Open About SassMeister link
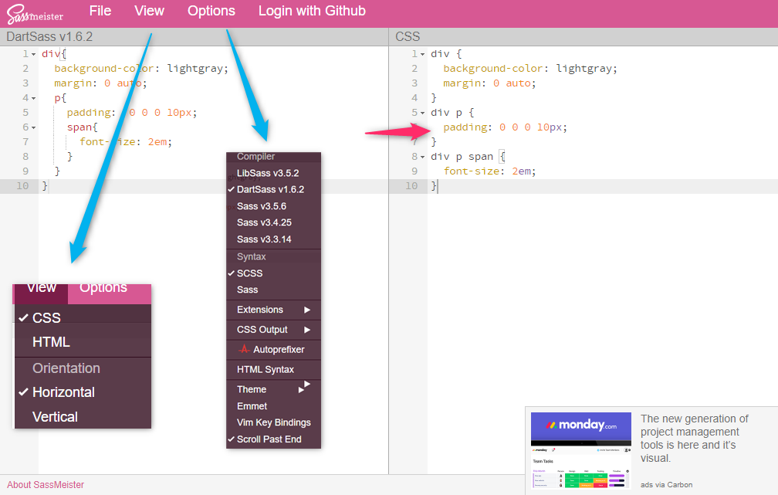778x495 pixels. 46,484
